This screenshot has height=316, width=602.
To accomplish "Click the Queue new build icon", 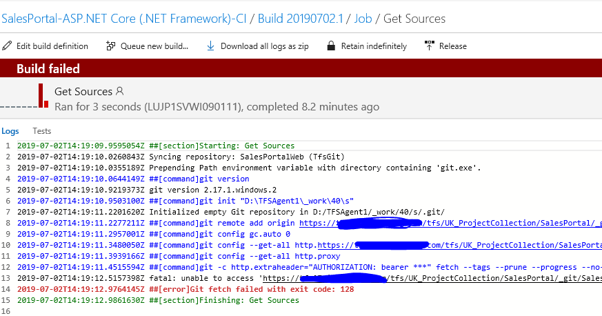I will tap(110, 46).
